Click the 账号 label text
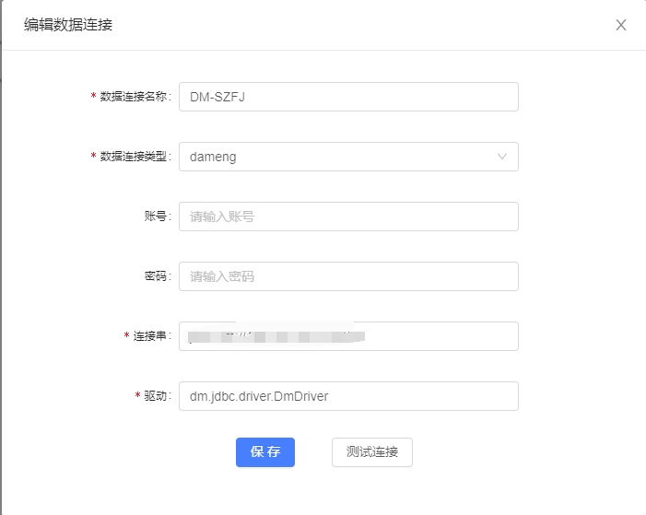The image size is (646, 515). [x=156, y=217]
